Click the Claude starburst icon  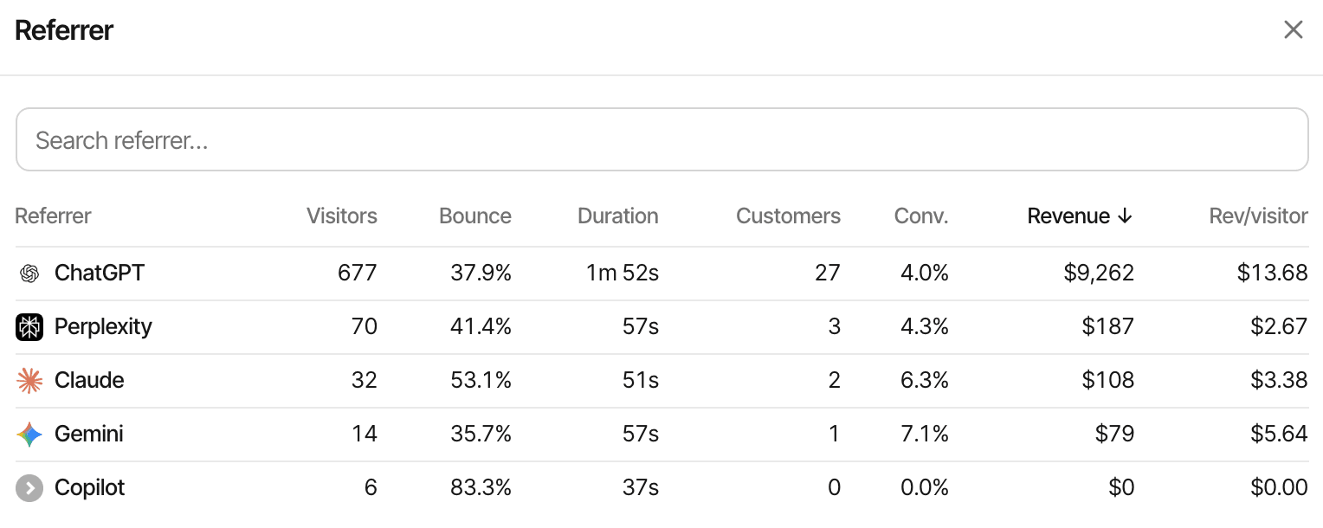29,381
